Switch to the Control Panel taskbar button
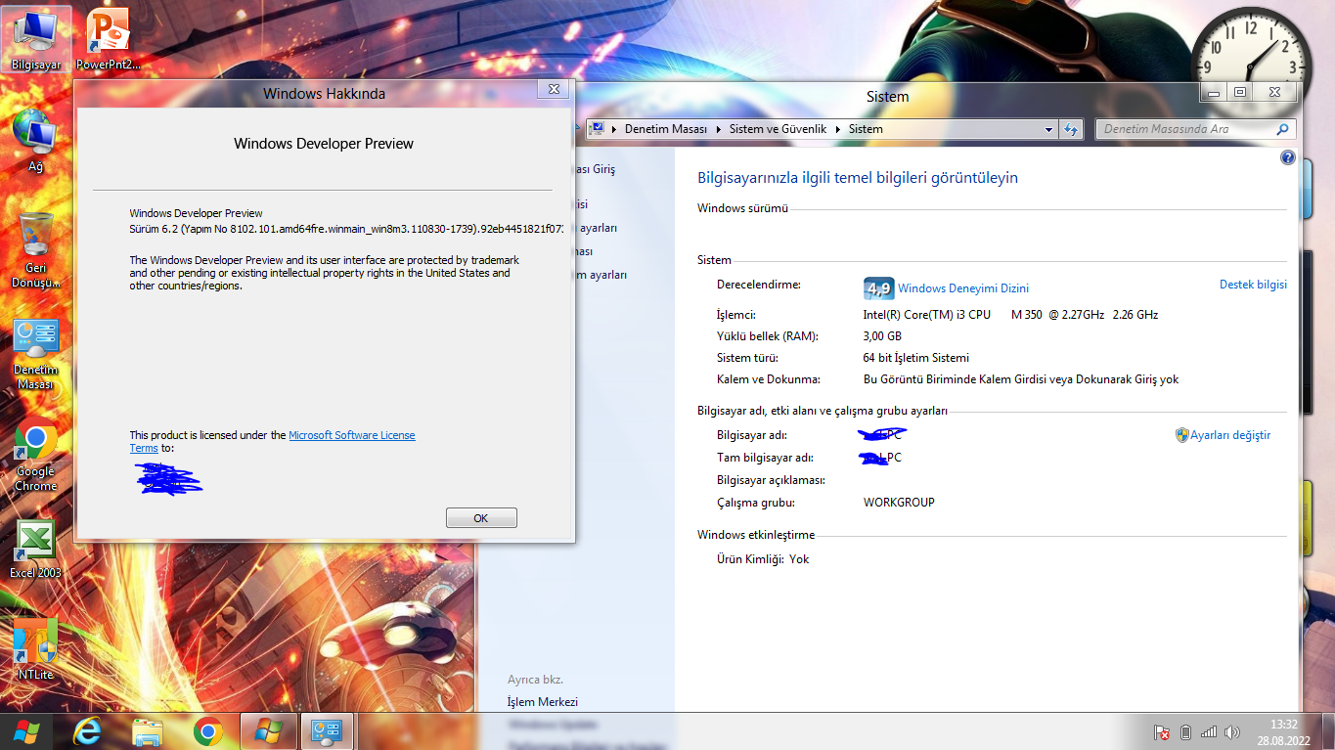1335x750 pixels. pos(326,731)
